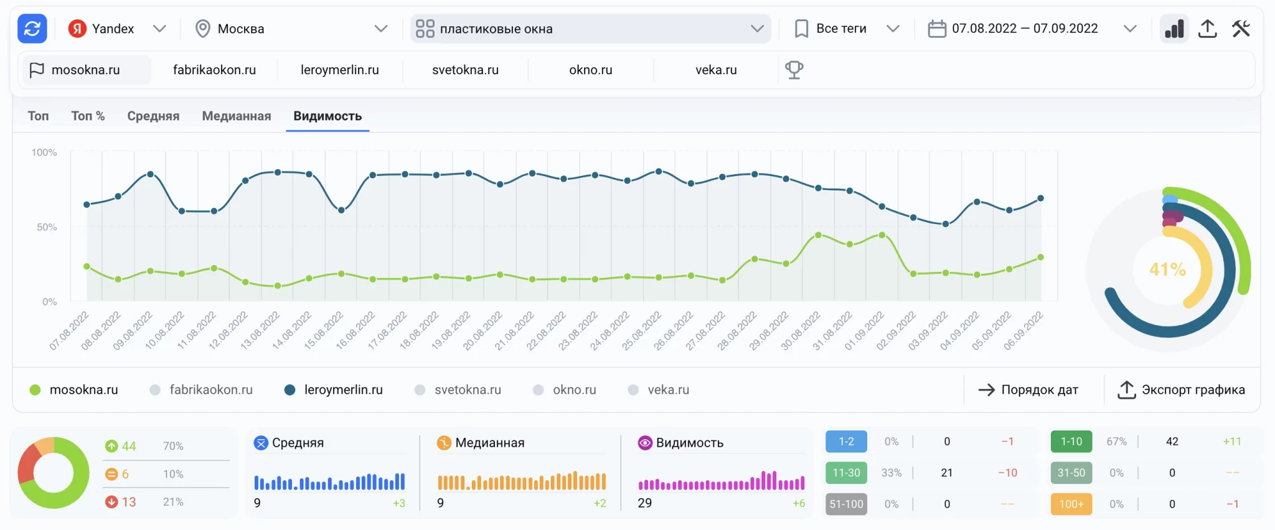Open the tools wrench settings icon

[x=1241, y=29]
